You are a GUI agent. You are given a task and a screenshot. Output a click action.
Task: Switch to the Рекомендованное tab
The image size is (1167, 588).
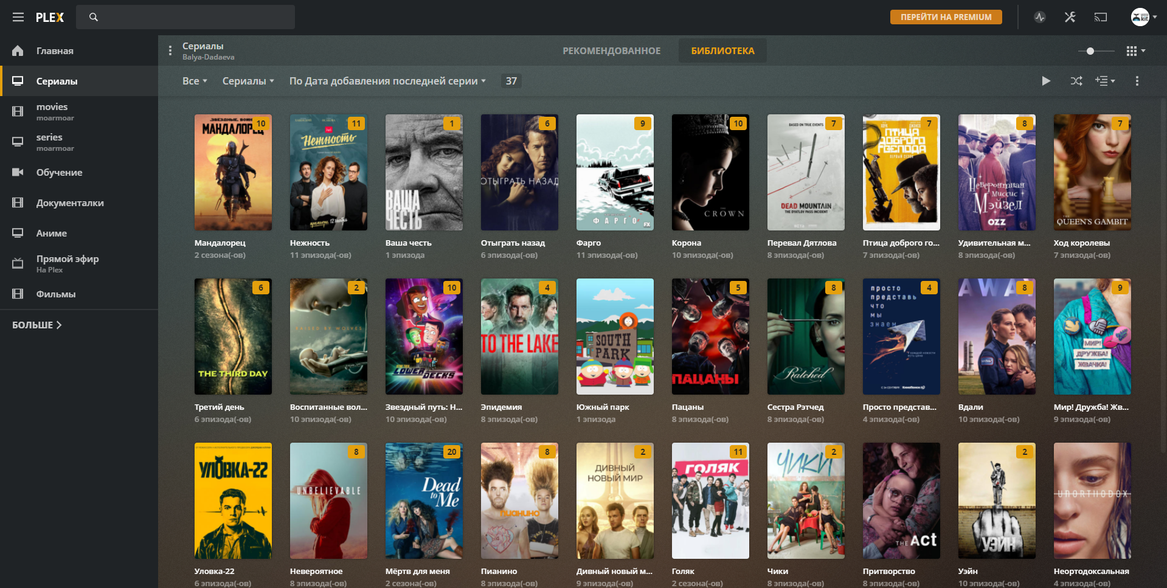(x=611, y=51)
